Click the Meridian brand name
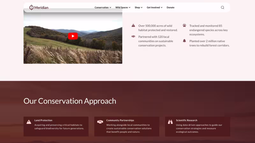This screenshot has height=143, width=255. click(42, 7)
